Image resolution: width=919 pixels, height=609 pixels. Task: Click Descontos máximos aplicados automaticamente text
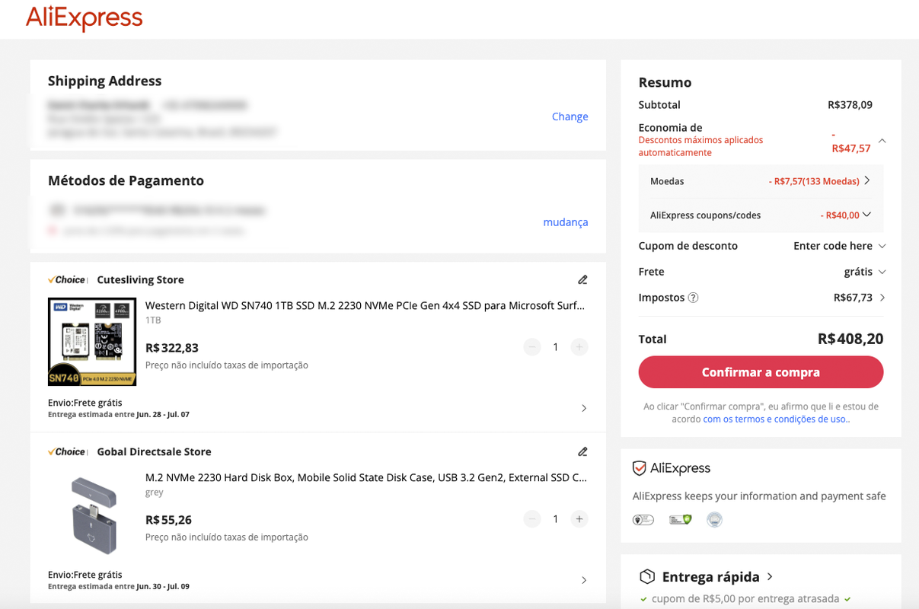[700, 146]
